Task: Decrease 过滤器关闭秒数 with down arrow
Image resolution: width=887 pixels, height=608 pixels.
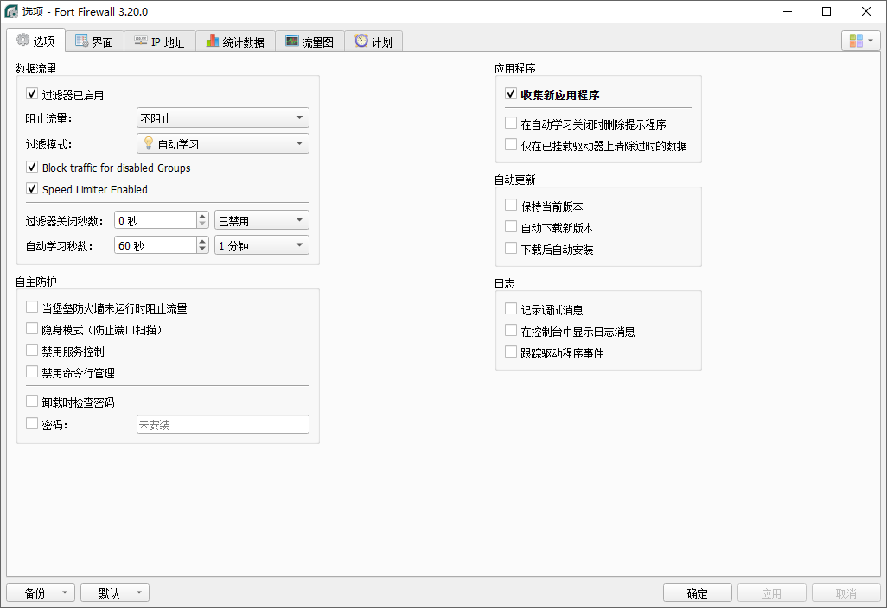Action: click(202, 225)
